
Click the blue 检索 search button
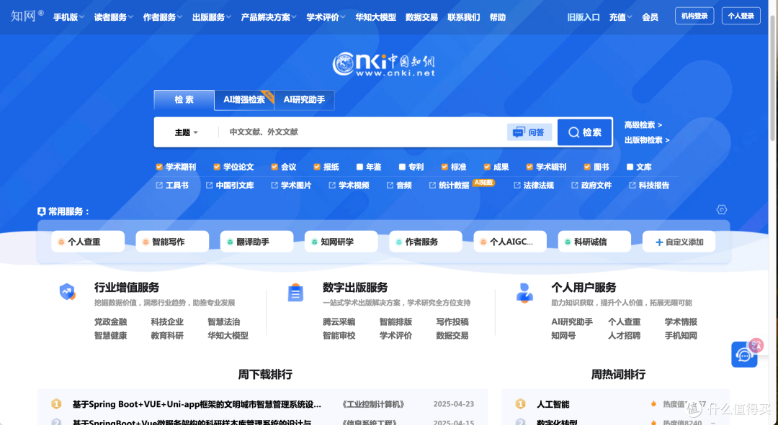584,132
